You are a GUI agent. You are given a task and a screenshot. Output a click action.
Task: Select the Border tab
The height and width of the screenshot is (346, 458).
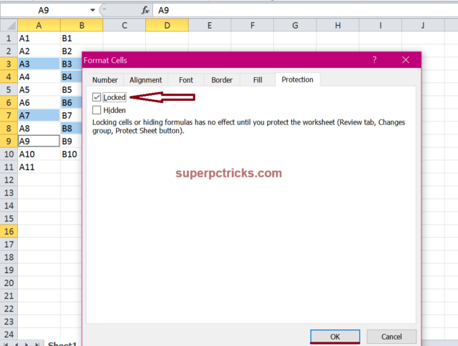click(x=222, y=80)
